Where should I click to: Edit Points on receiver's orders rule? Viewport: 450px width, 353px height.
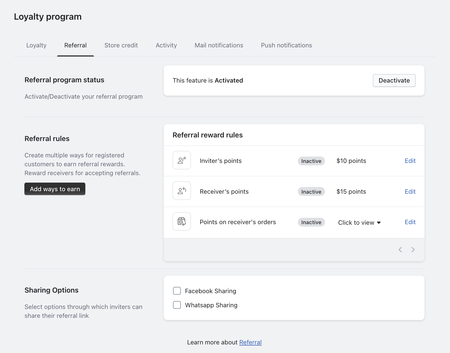[x=410, y=222]
